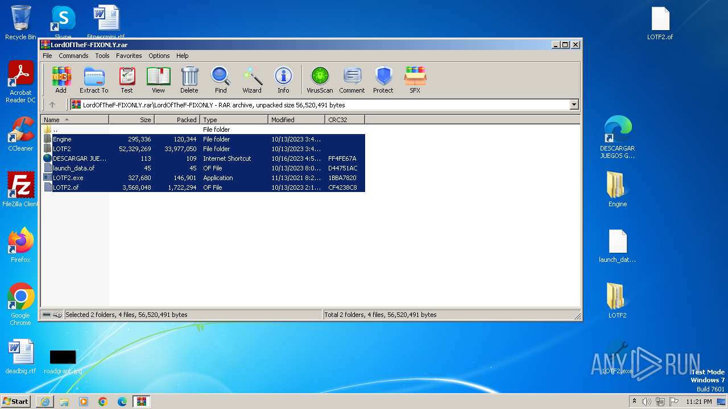This screenshot has height=409, width=728.
Task: Select the LOTF2 folder on desktop
Action: click(618, 301)
